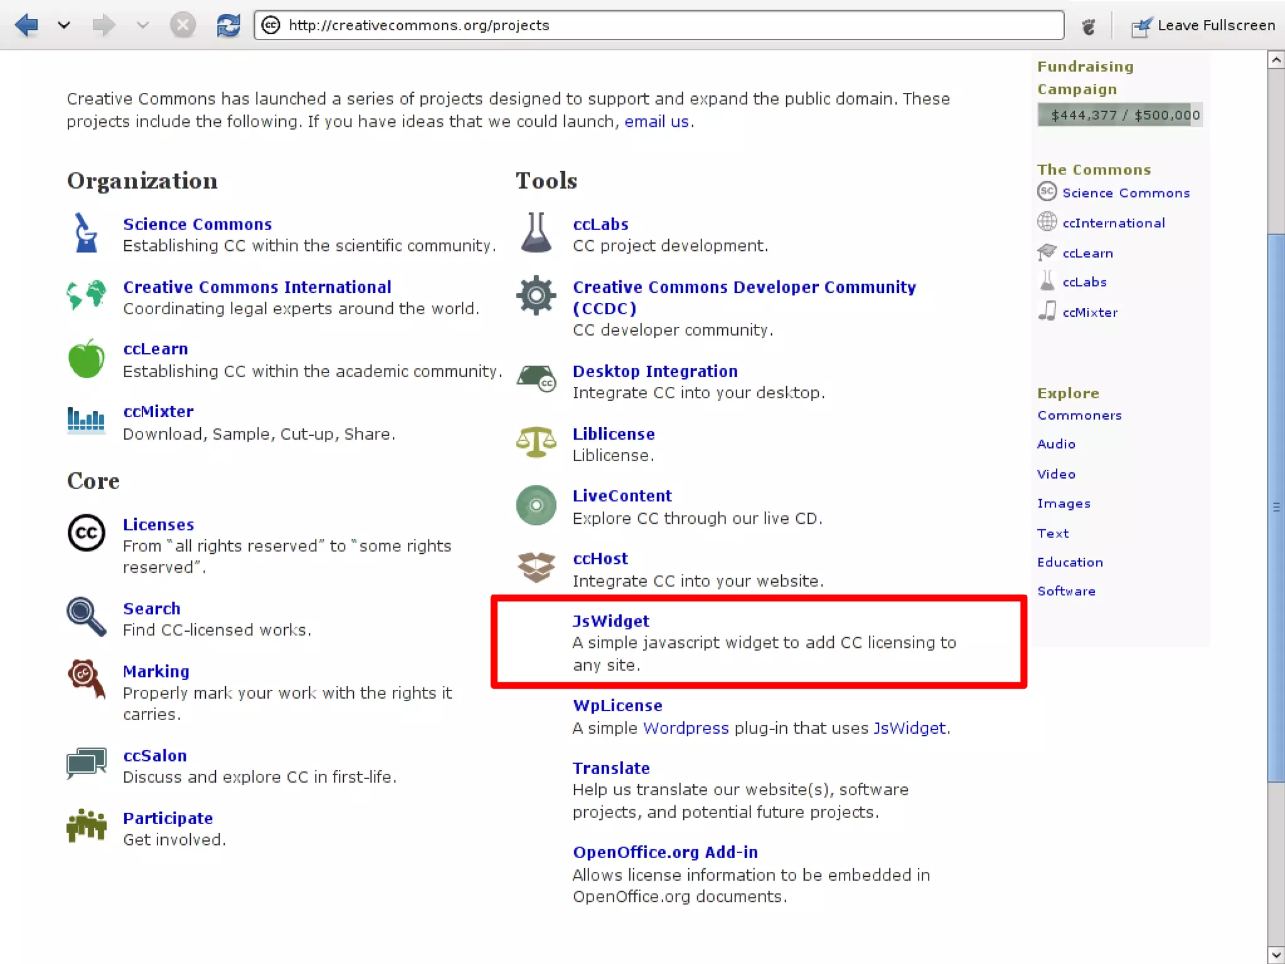Click the URL address bar field

659,25
